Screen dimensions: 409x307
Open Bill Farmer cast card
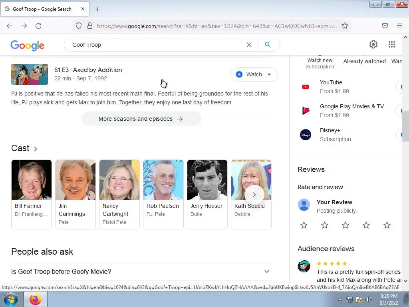click(x=32, y=194)
